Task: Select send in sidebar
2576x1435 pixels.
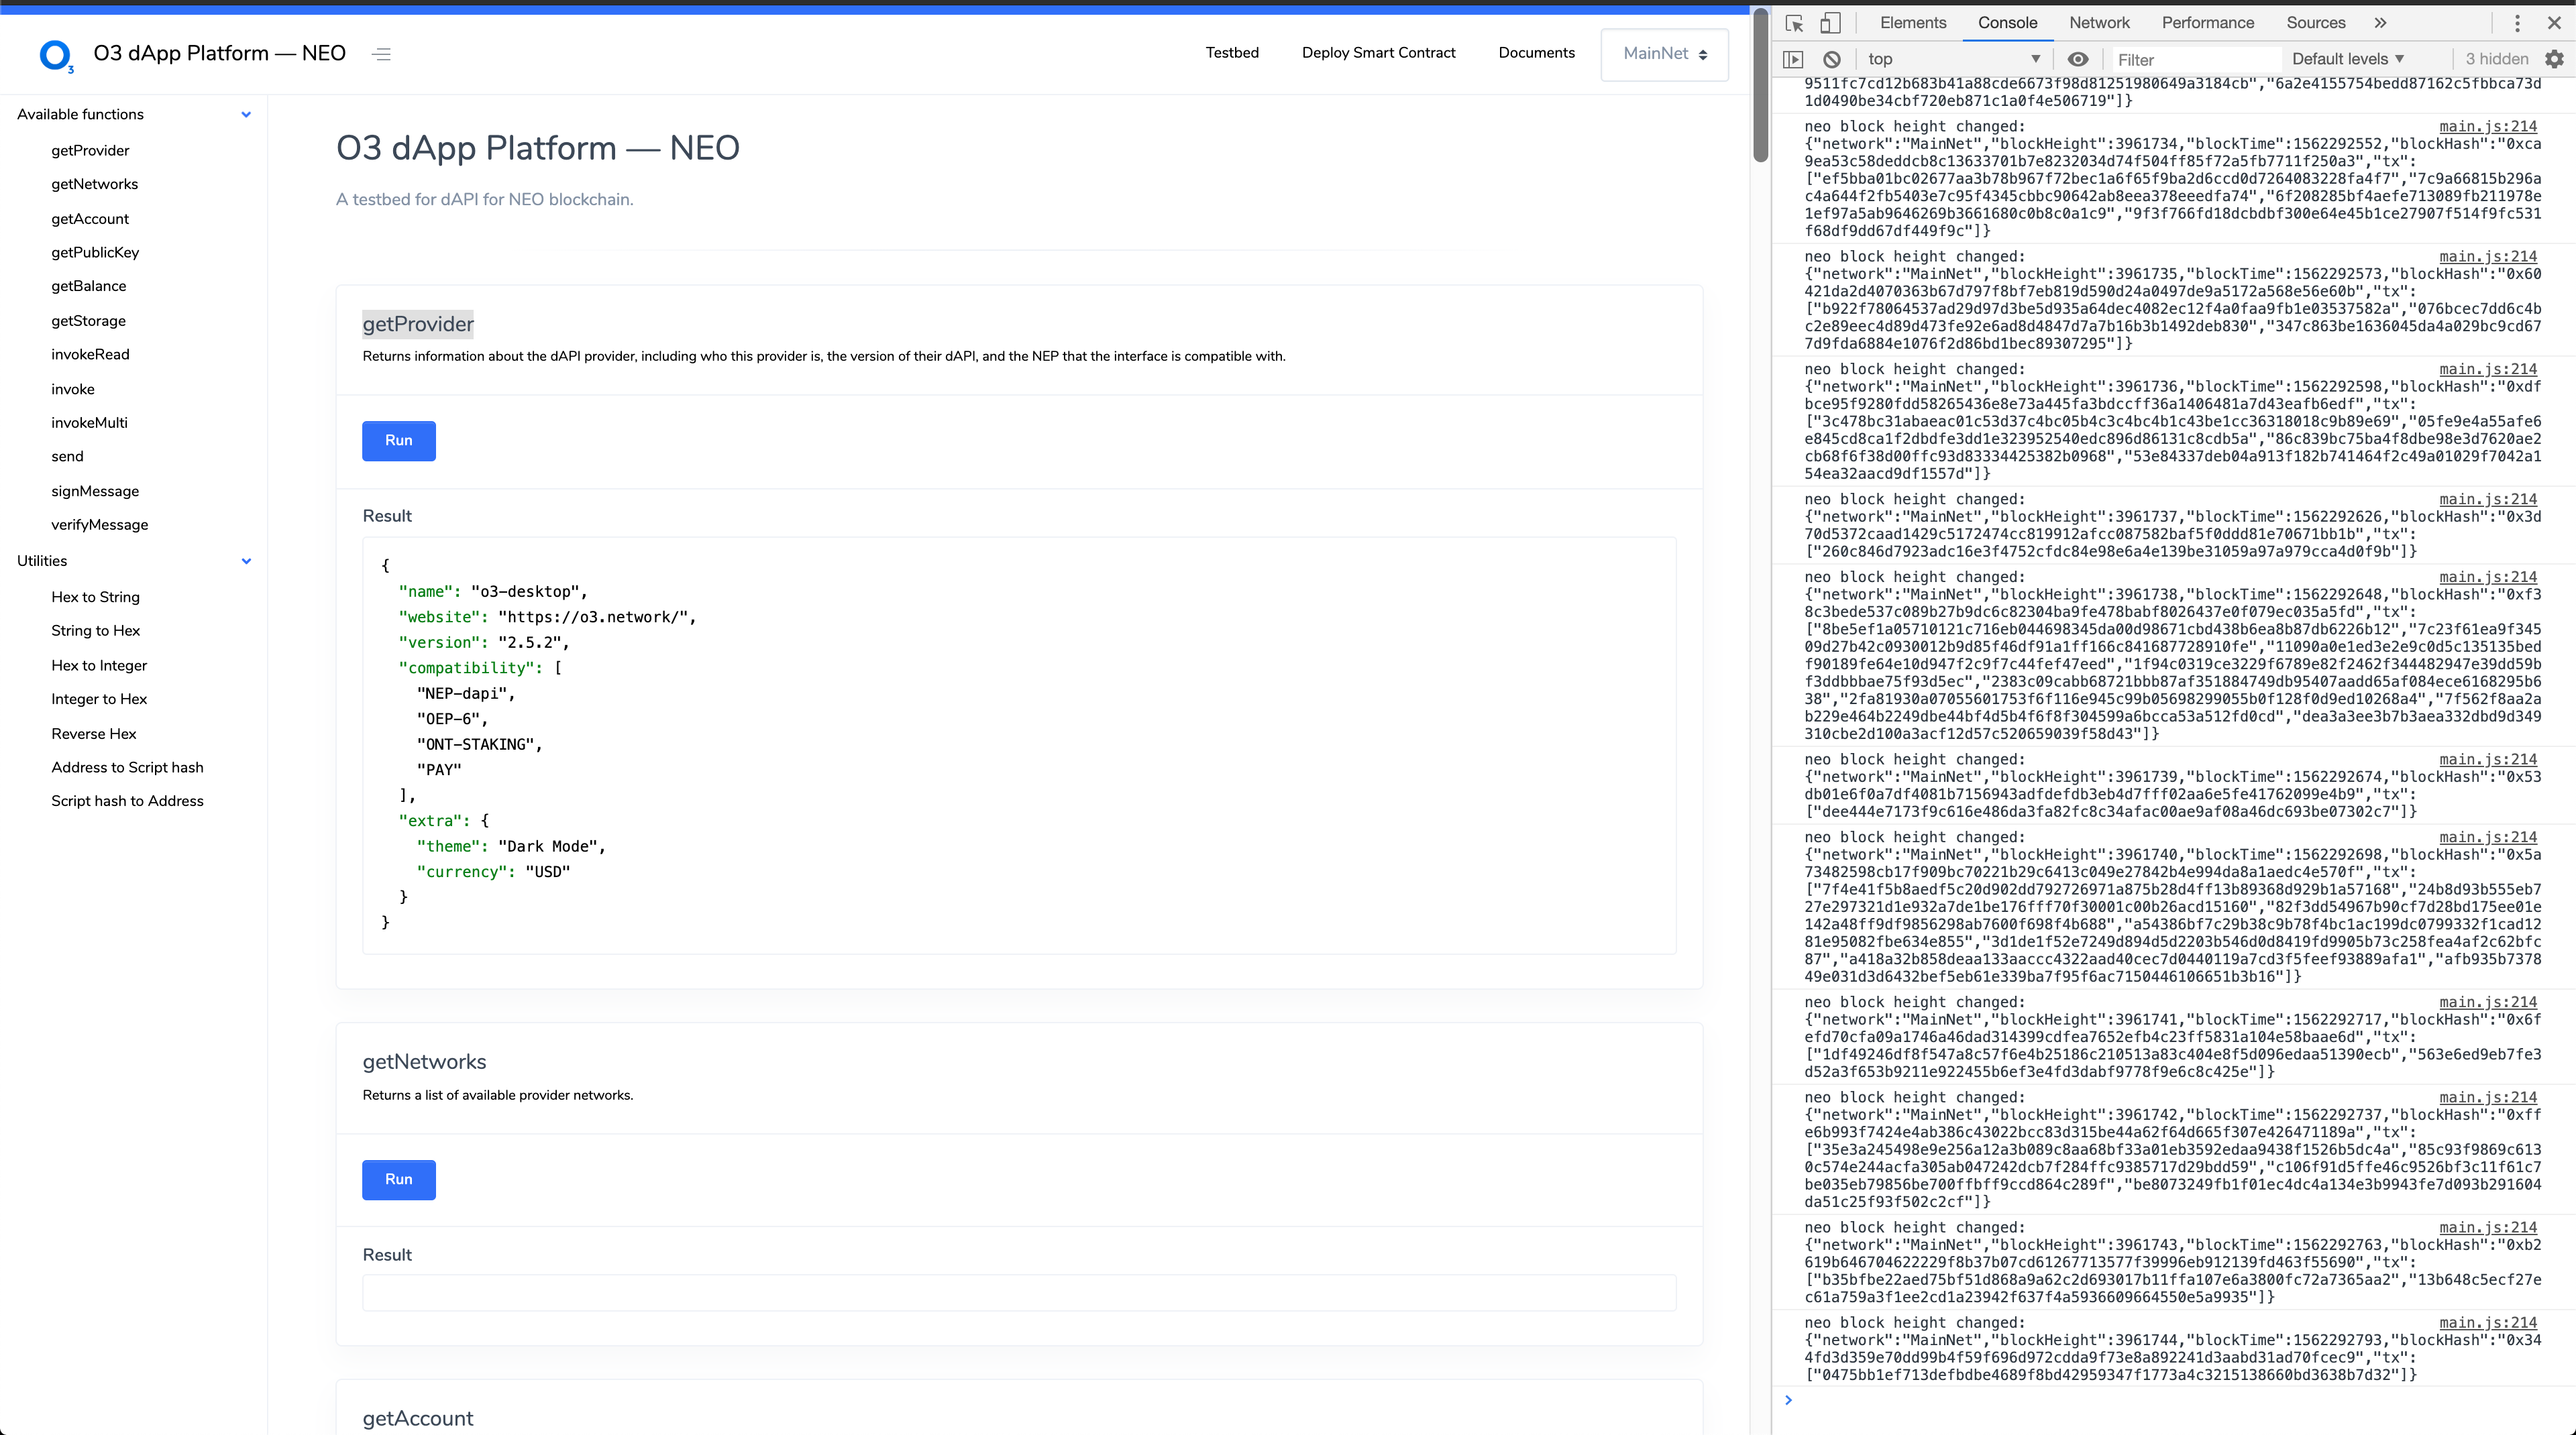Action: [67, 457]
